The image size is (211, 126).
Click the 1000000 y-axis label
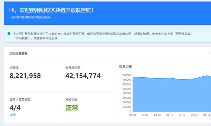coord(126,89)
